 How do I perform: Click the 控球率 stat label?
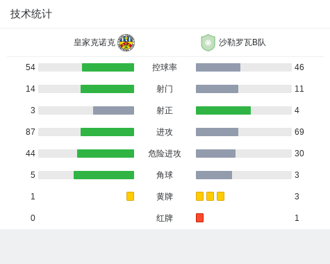point(165,67)
